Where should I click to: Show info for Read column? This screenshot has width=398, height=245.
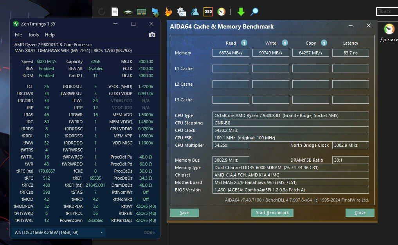pos(244,43)
